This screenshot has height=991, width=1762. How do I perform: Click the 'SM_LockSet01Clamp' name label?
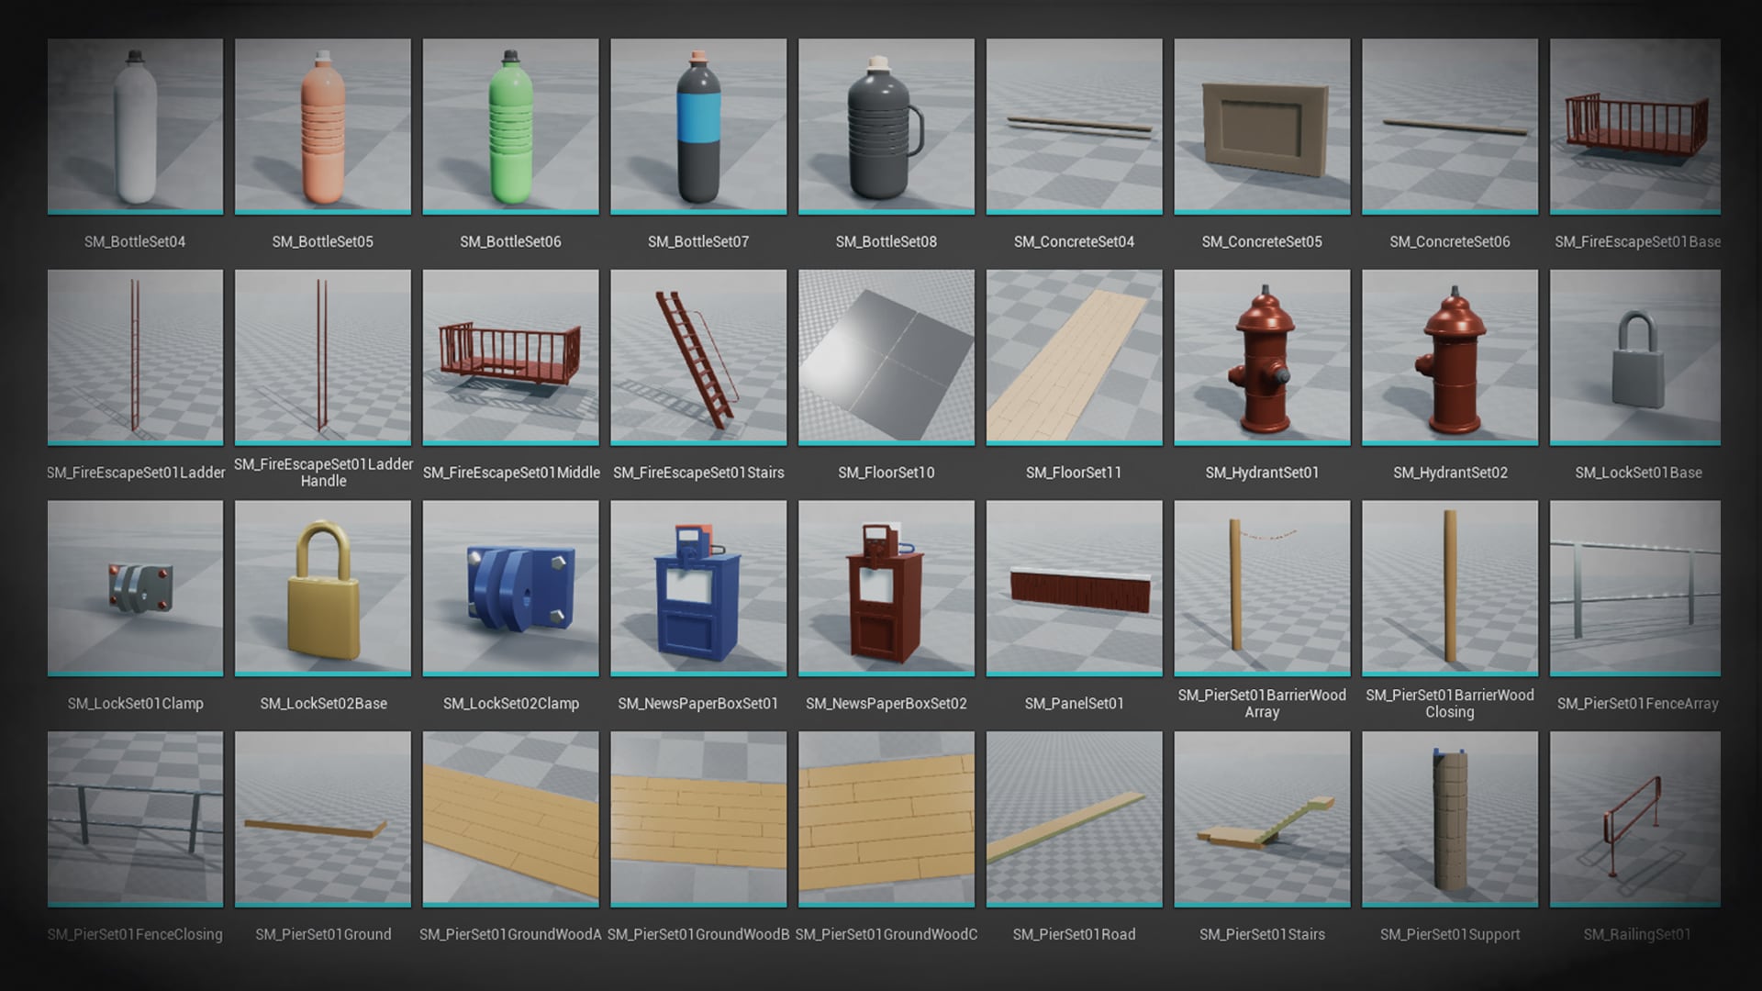[135, 704]
